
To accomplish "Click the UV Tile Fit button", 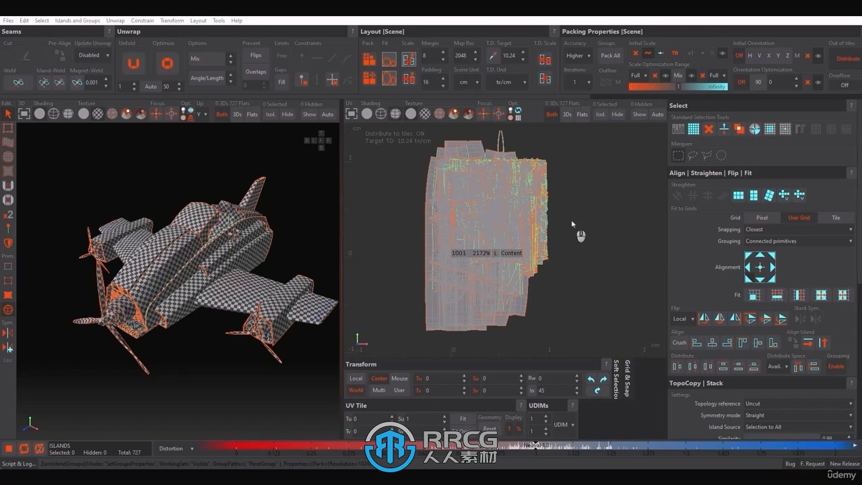I will (463, 418).
